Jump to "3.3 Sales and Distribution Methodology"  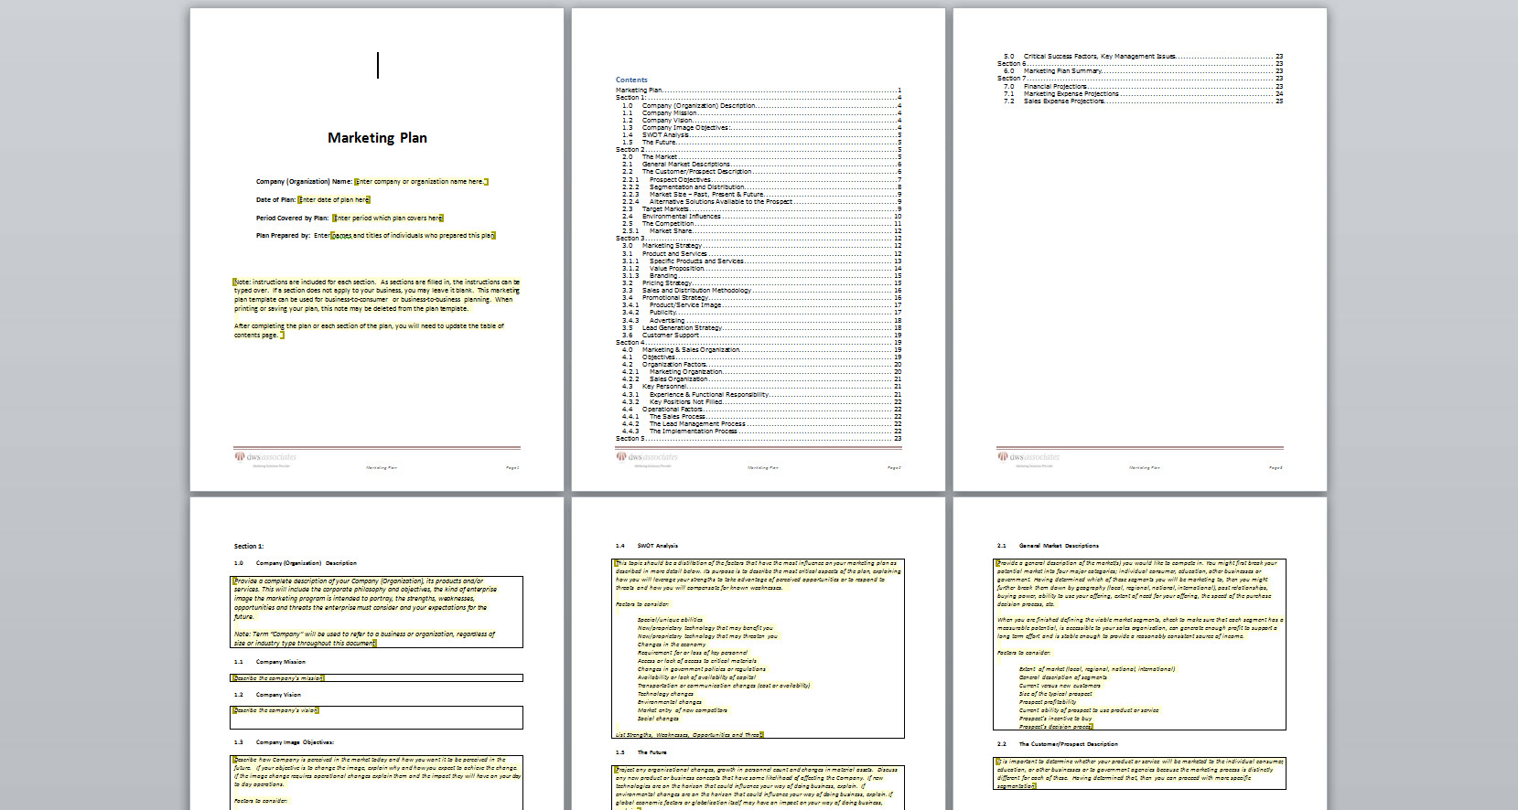pos(761,291)
